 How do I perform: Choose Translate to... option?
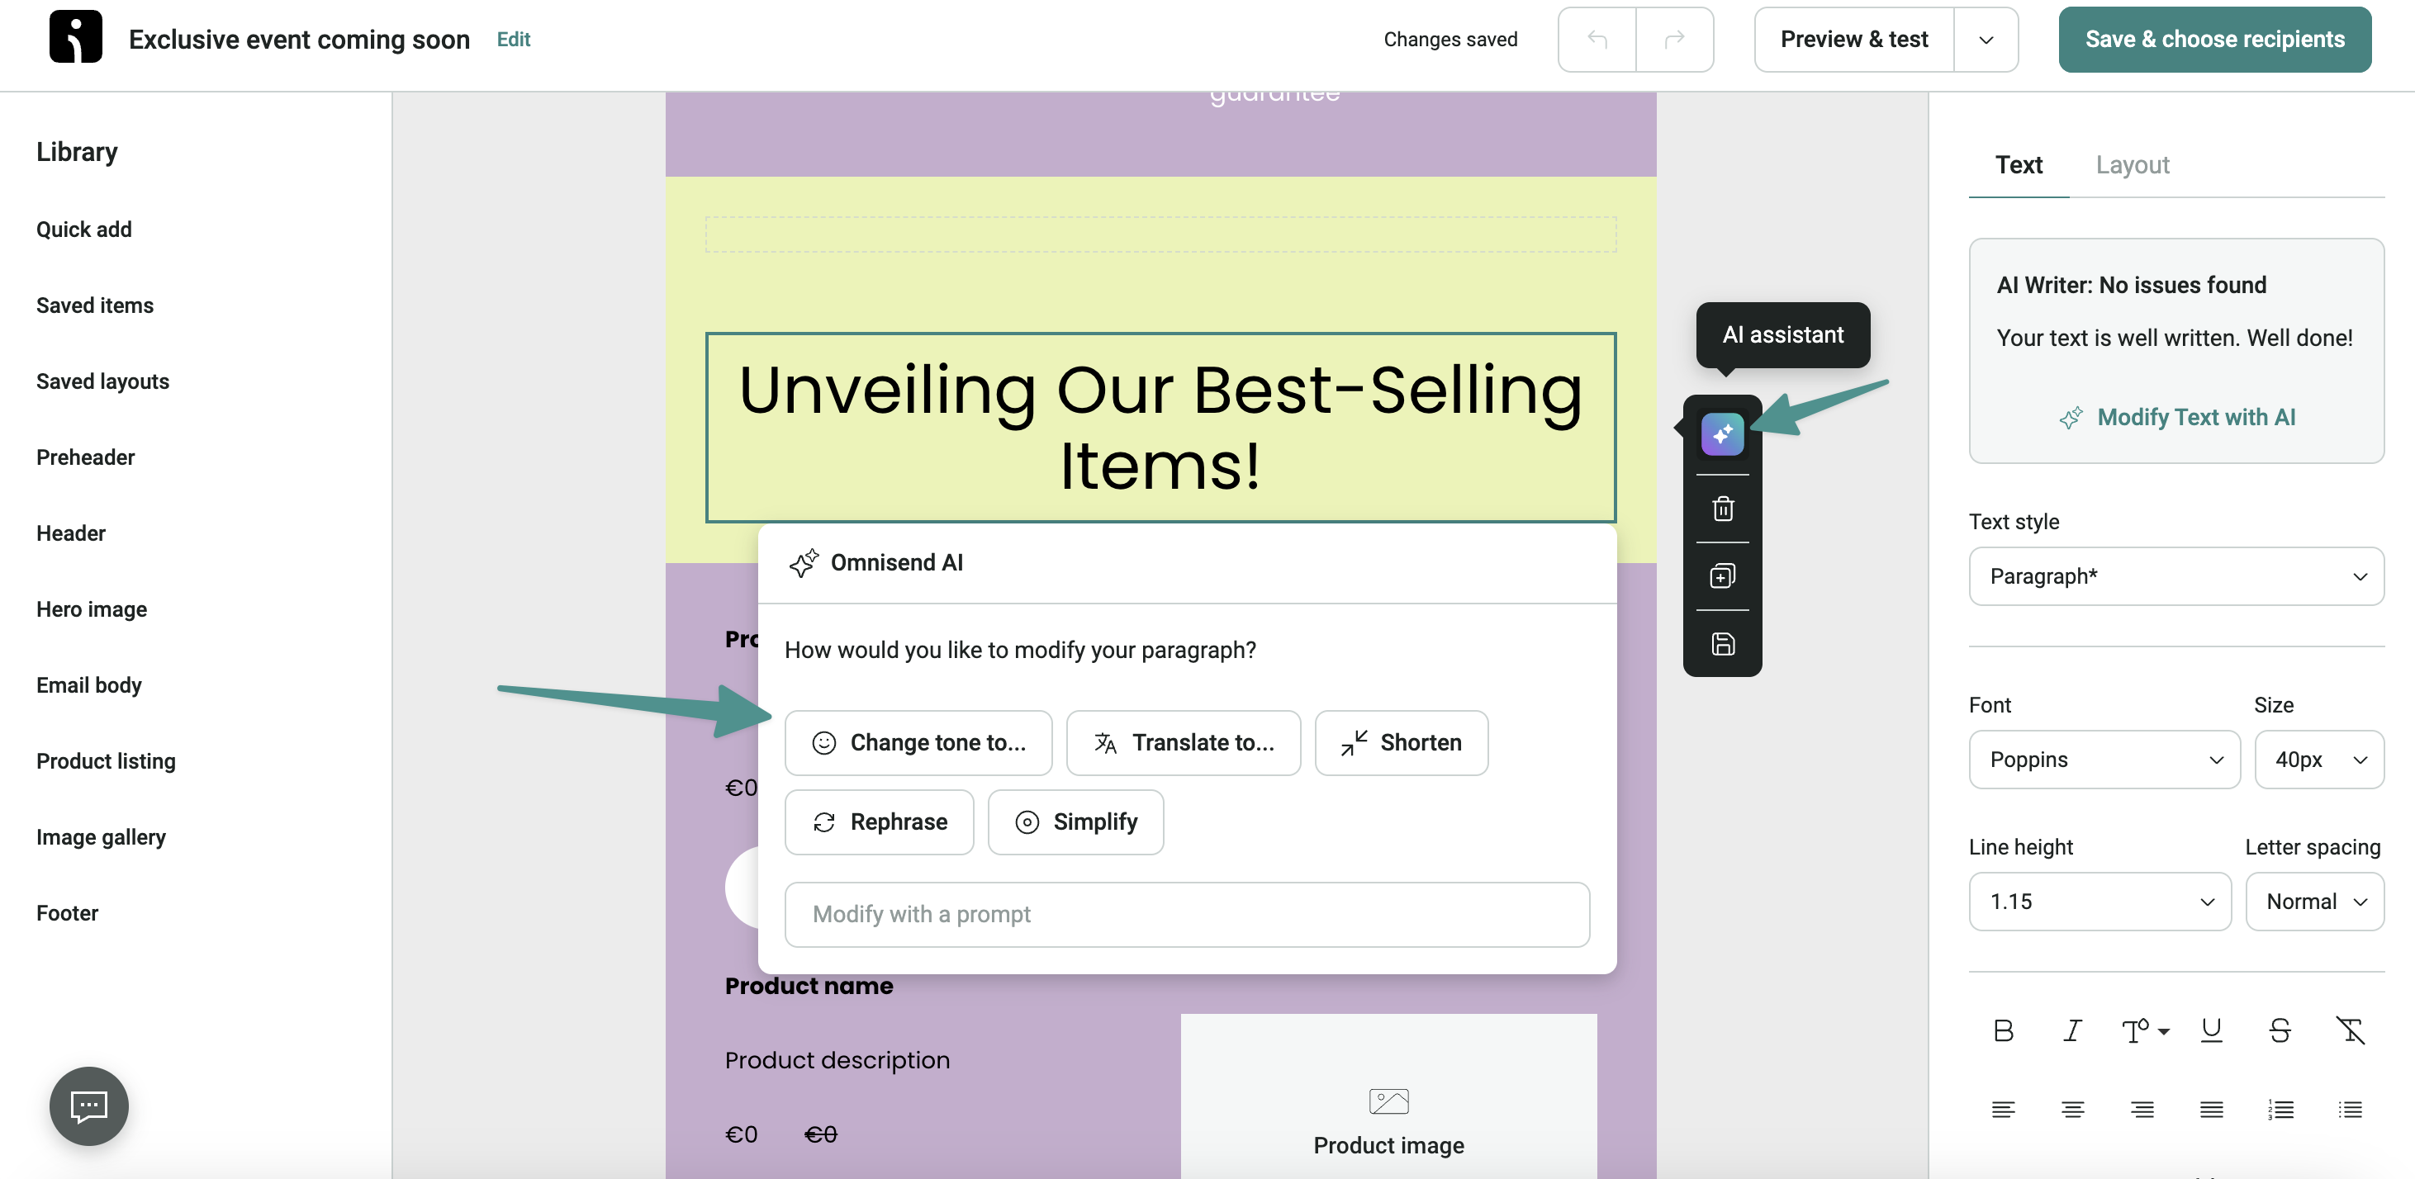click(x=1183, y=743)
